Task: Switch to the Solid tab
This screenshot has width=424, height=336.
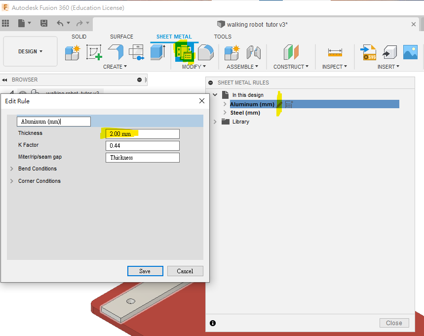Action: (x=79, y=37)
